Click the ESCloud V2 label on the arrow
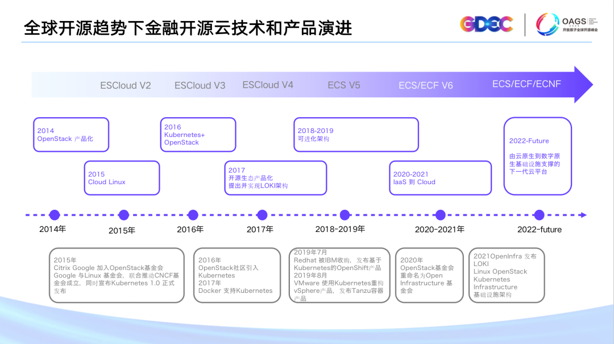 [125, 85]
